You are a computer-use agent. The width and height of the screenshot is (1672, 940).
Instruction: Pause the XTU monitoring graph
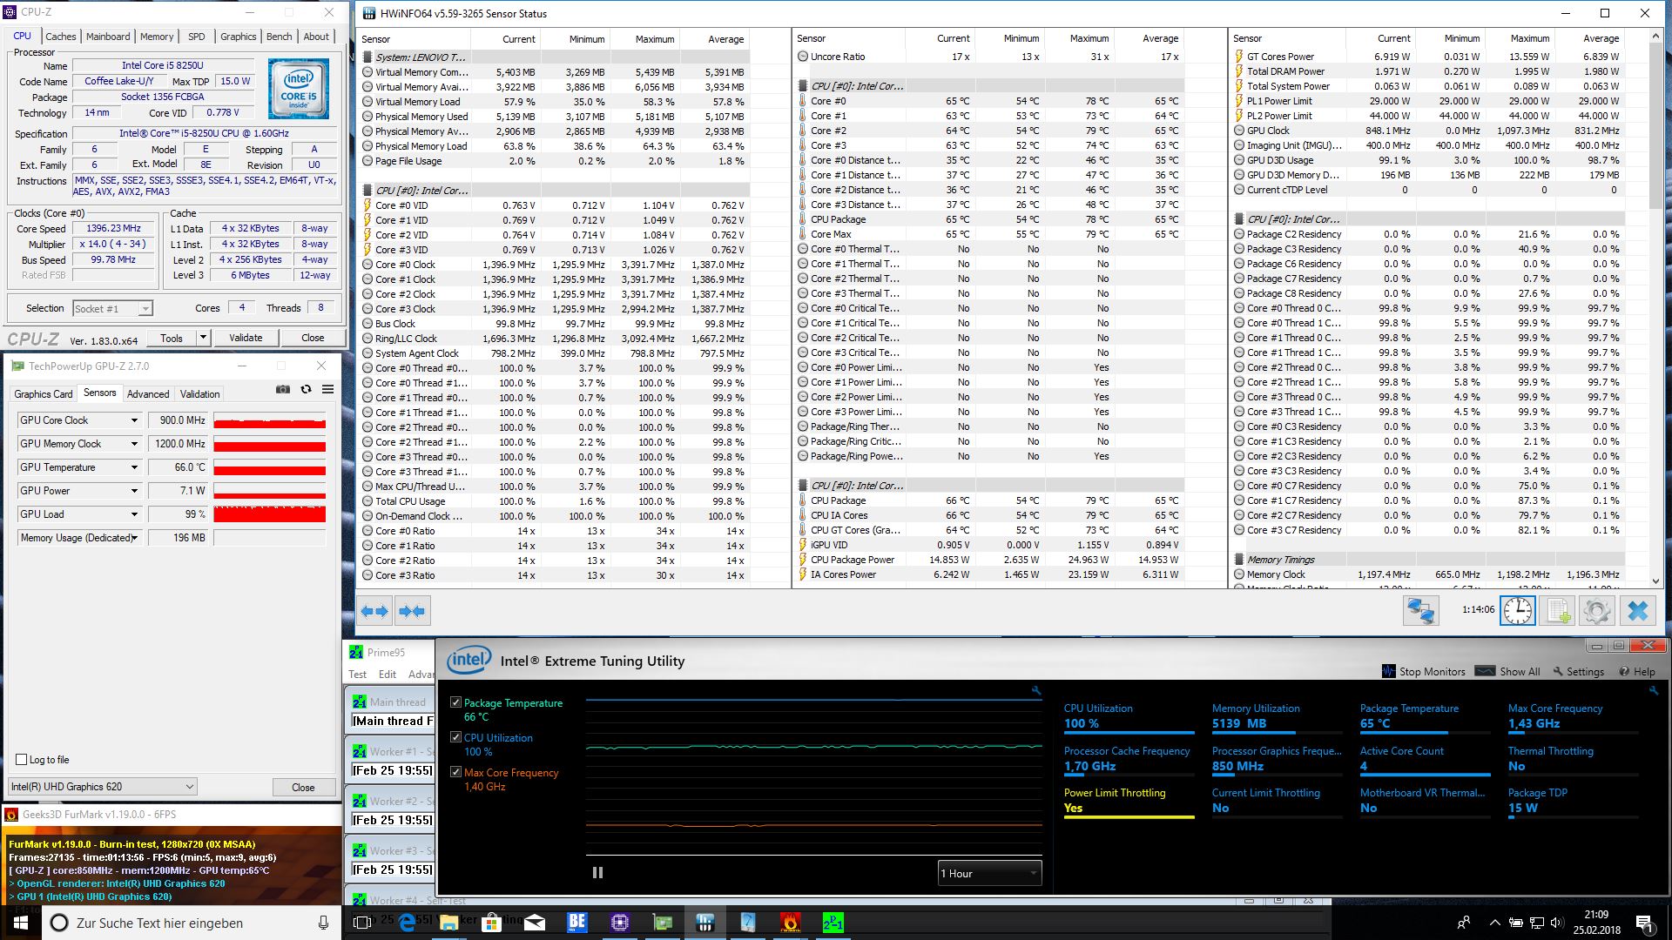point(597,872)
